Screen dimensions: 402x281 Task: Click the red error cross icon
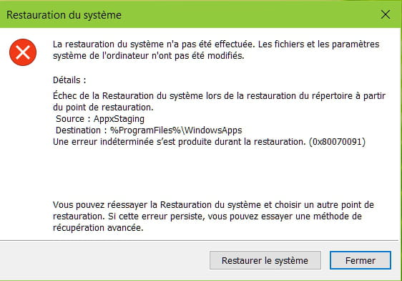23,52
